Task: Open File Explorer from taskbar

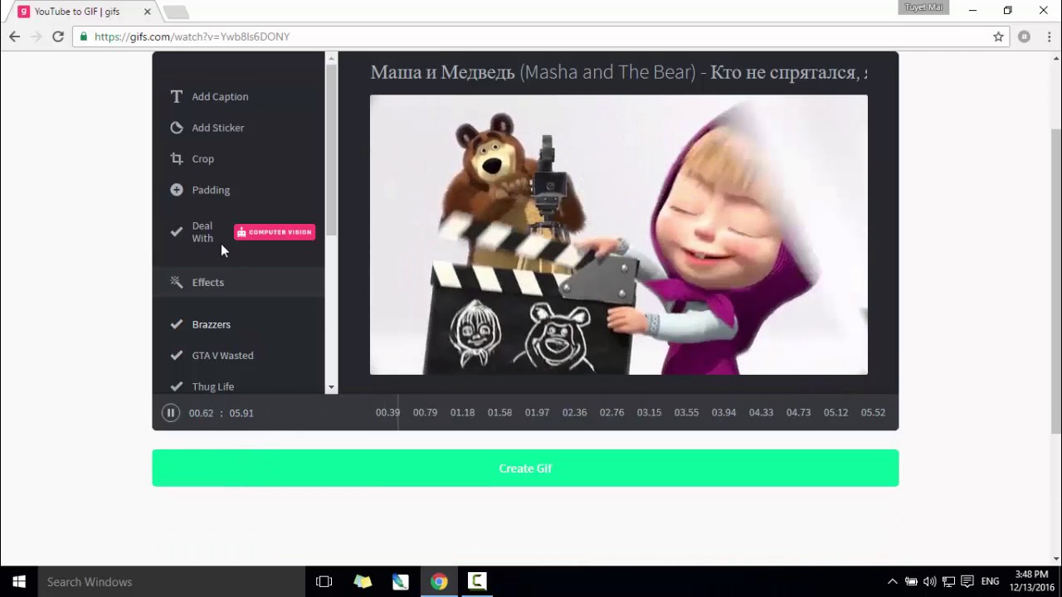Action: coord(363,581)
